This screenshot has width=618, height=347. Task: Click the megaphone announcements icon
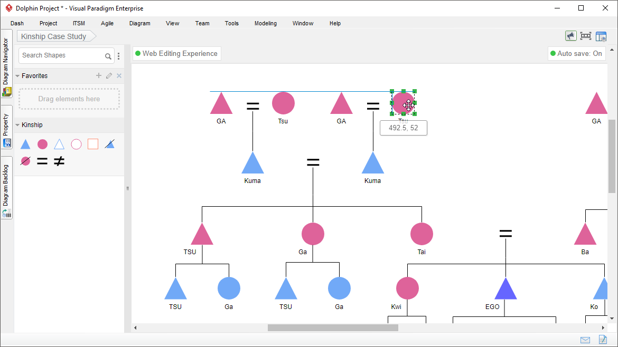click(x=570, y=36)
